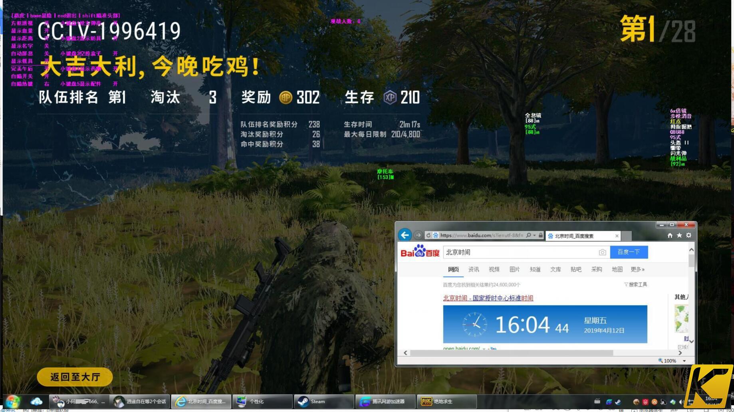Click the search magnifier in address bar
This screenshot has height=412, width=734.
pyautogui.click(x=528, y=236)
